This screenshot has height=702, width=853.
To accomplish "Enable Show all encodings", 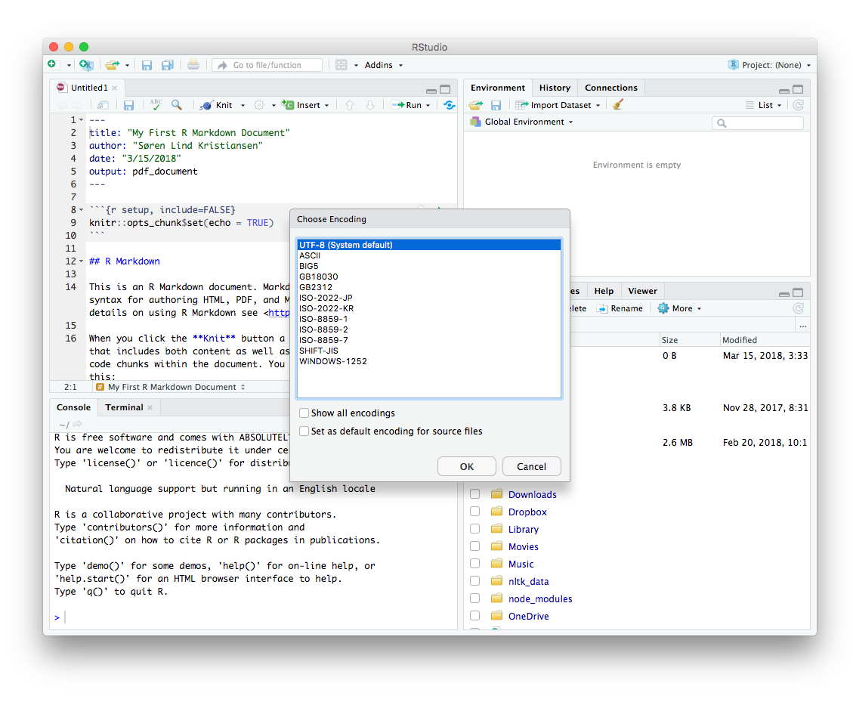I will [304, 413].
